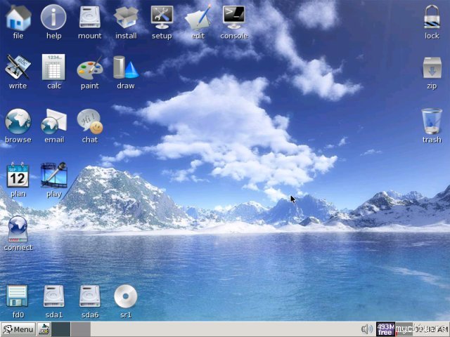
Task: Switch to the second desktop pager
Action: coord(81,329)
